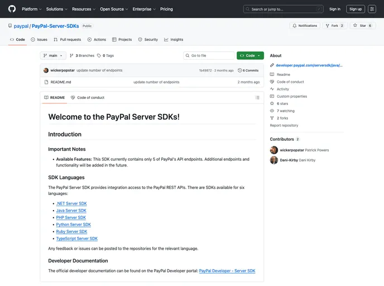This screenshot has height=286, width=384.
Task: Expand the Enterprise menu
Action: 144,9
